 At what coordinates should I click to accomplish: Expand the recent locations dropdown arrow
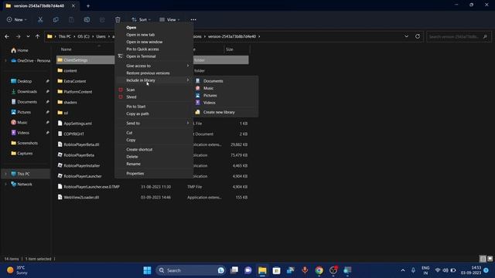(x=28, y=36)
